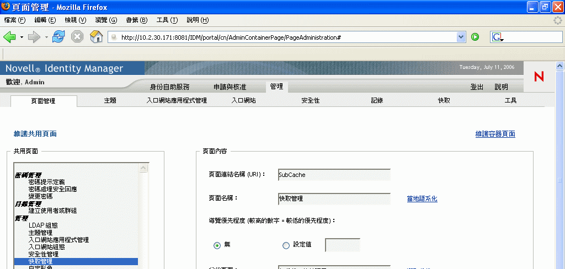This screenshot has height=269, width=565.
Task: Open the 瀏覽(G) menu
Action: (x=106, y=20)
